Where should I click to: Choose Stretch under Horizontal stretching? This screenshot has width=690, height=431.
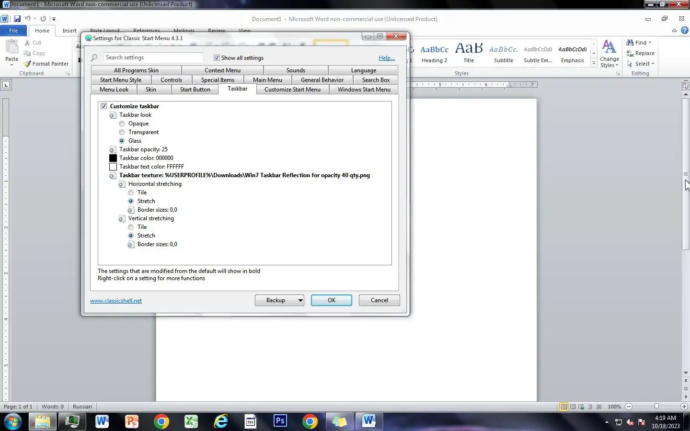(x=131, y=201)
